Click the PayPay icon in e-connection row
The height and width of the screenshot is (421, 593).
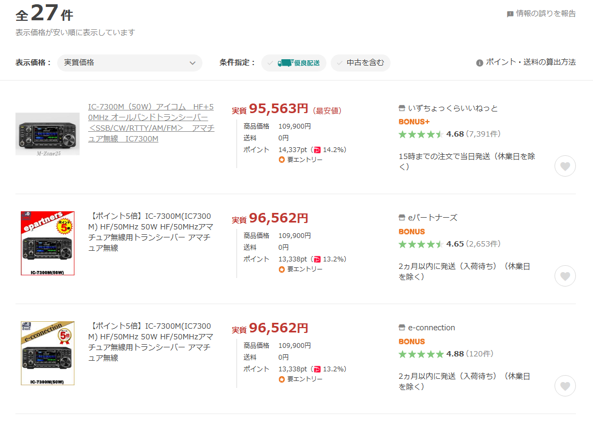[x=317, y=369]
